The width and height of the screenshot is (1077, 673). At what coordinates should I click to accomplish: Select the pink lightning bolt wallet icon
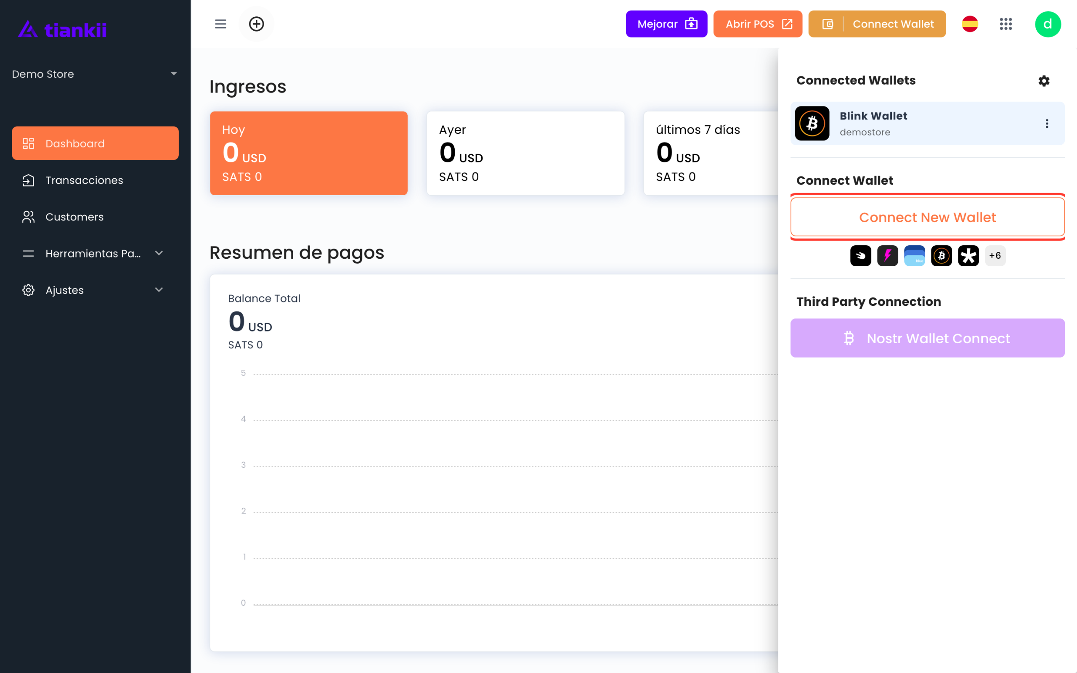tap(887, 255)
